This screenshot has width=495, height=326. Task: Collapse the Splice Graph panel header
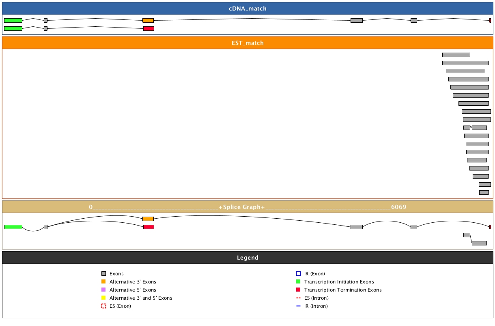(247, 207)
